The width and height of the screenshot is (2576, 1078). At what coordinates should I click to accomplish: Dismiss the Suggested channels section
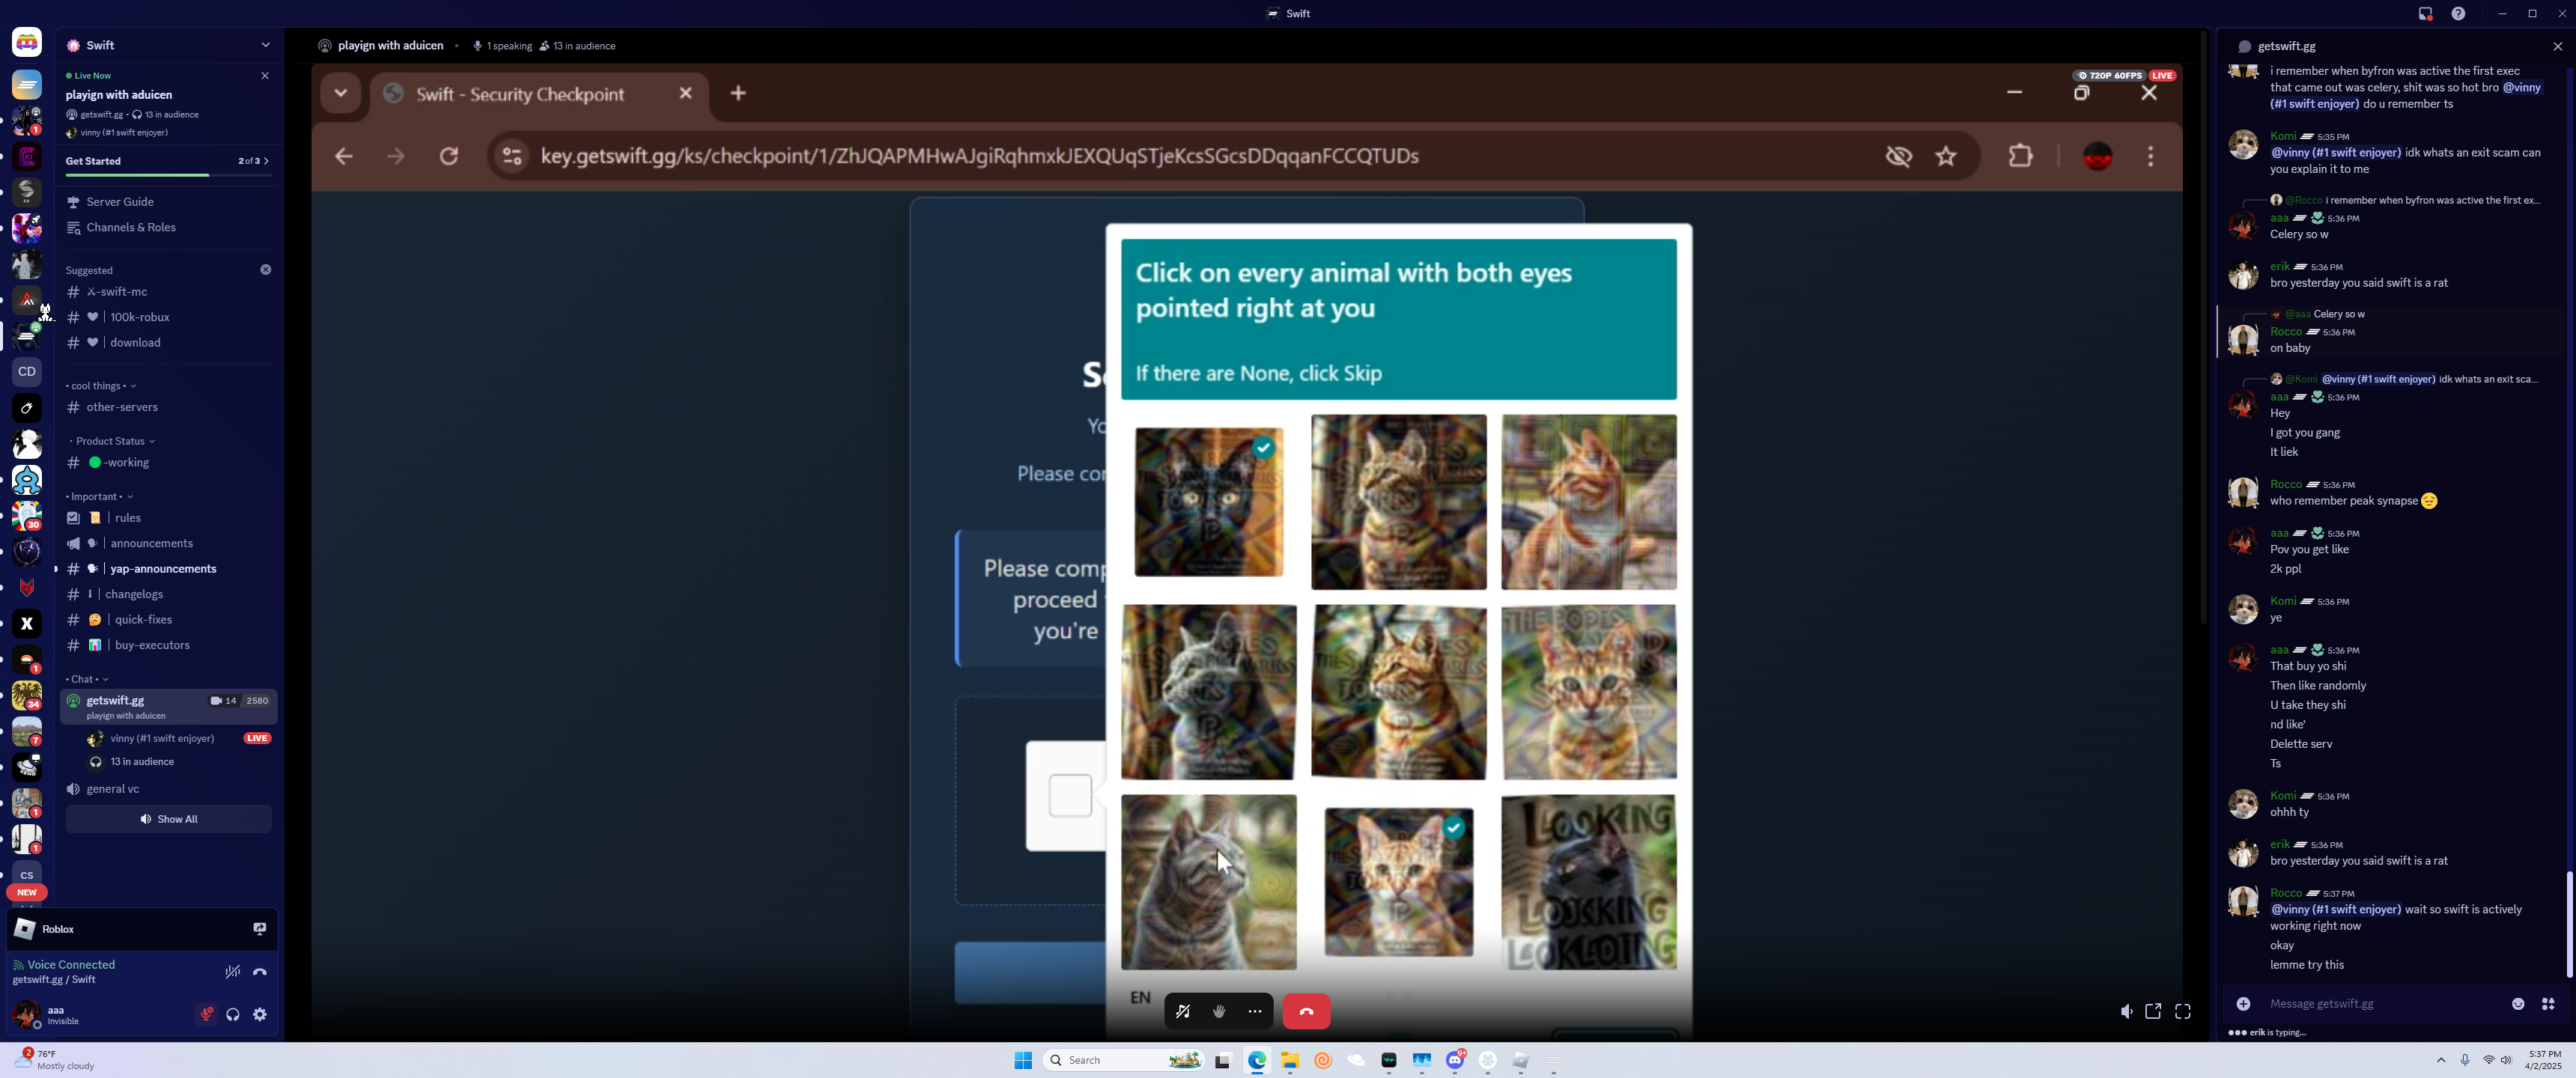[x=265, y=270]
